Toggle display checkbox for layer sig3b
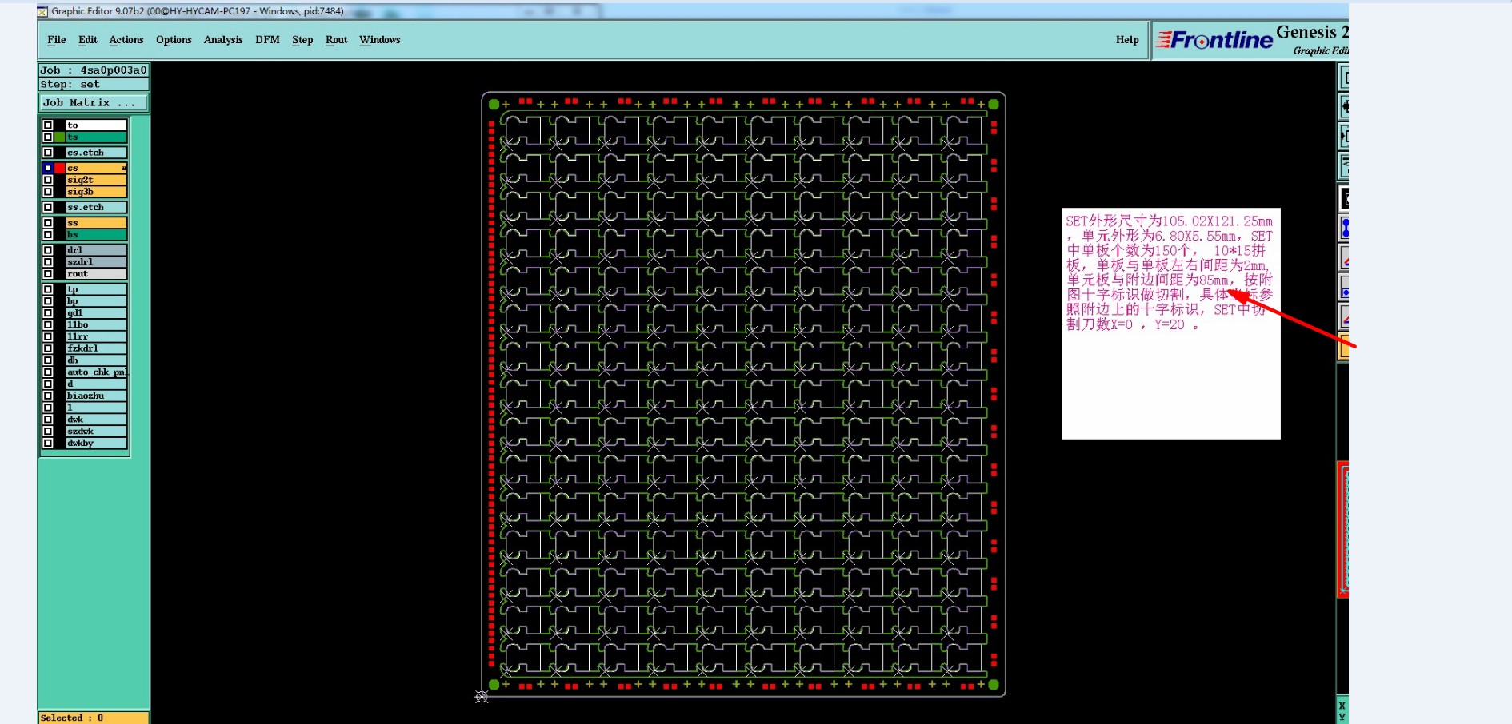This screenshot has height=724, width=1512. [48, 192]
